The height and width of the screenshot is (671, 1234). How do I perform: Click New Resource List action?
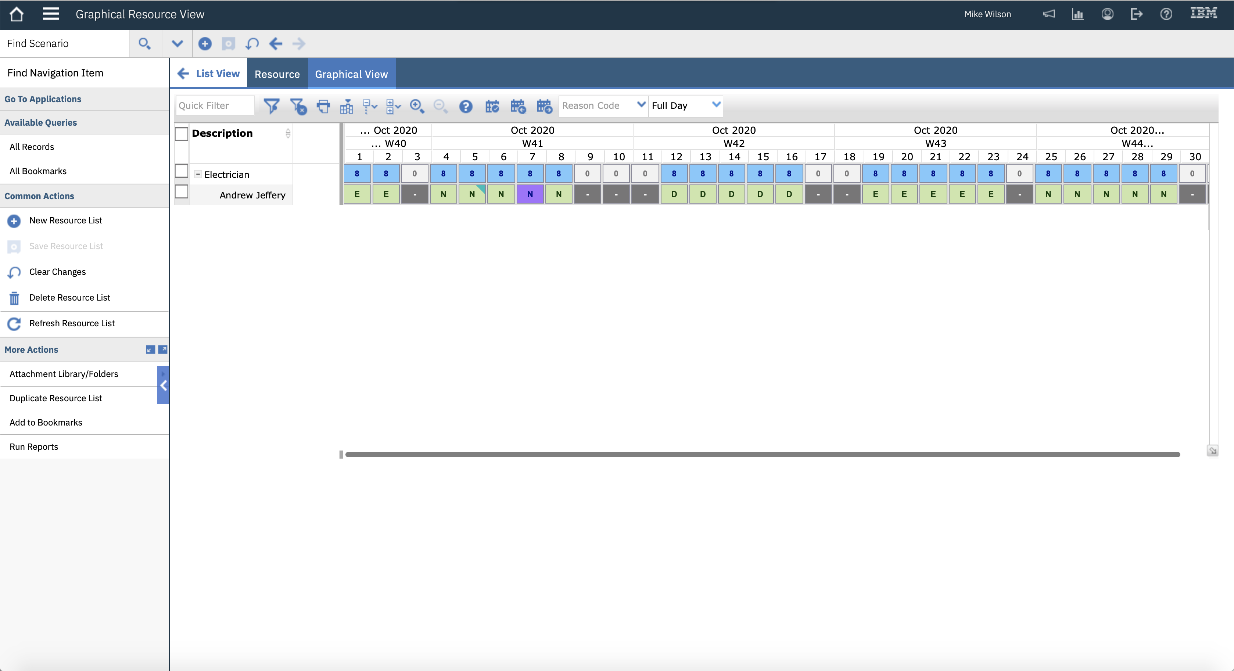coord(66,220)
